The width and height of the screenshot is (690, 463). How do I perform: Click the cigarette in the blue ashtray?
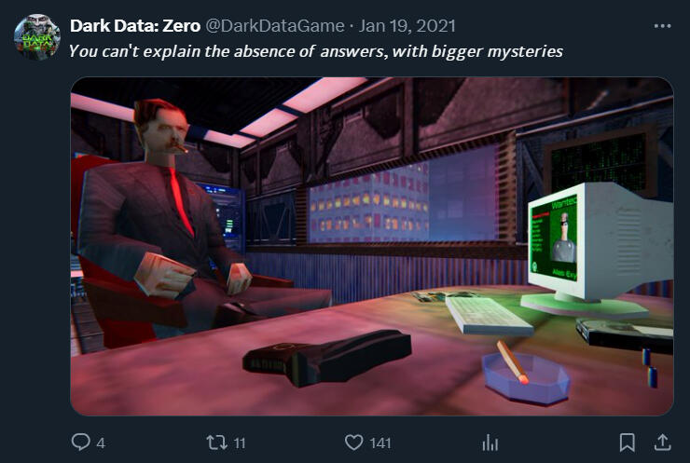512,361
